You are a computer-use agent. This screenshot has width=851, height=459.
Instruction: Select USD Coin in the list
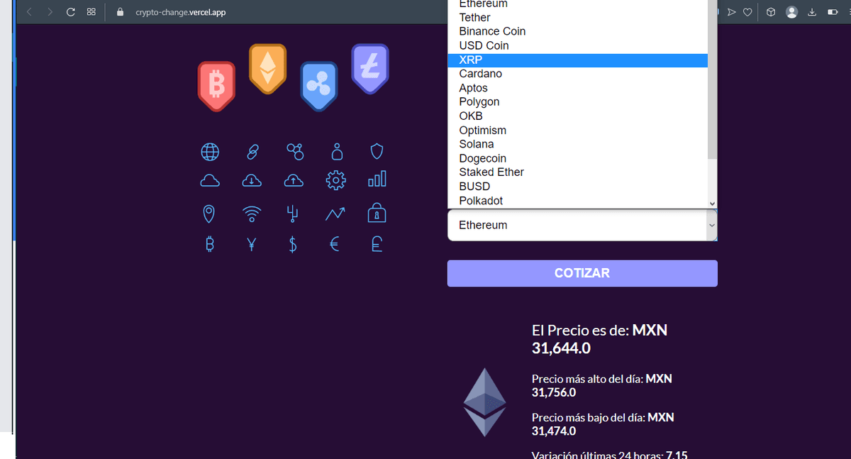tap(577, 46)
